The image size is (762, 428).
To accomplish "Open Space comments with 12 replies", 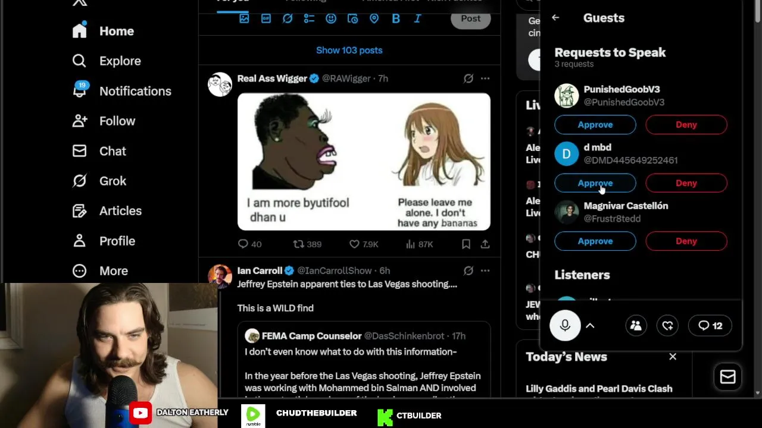I will coord(710,326).
